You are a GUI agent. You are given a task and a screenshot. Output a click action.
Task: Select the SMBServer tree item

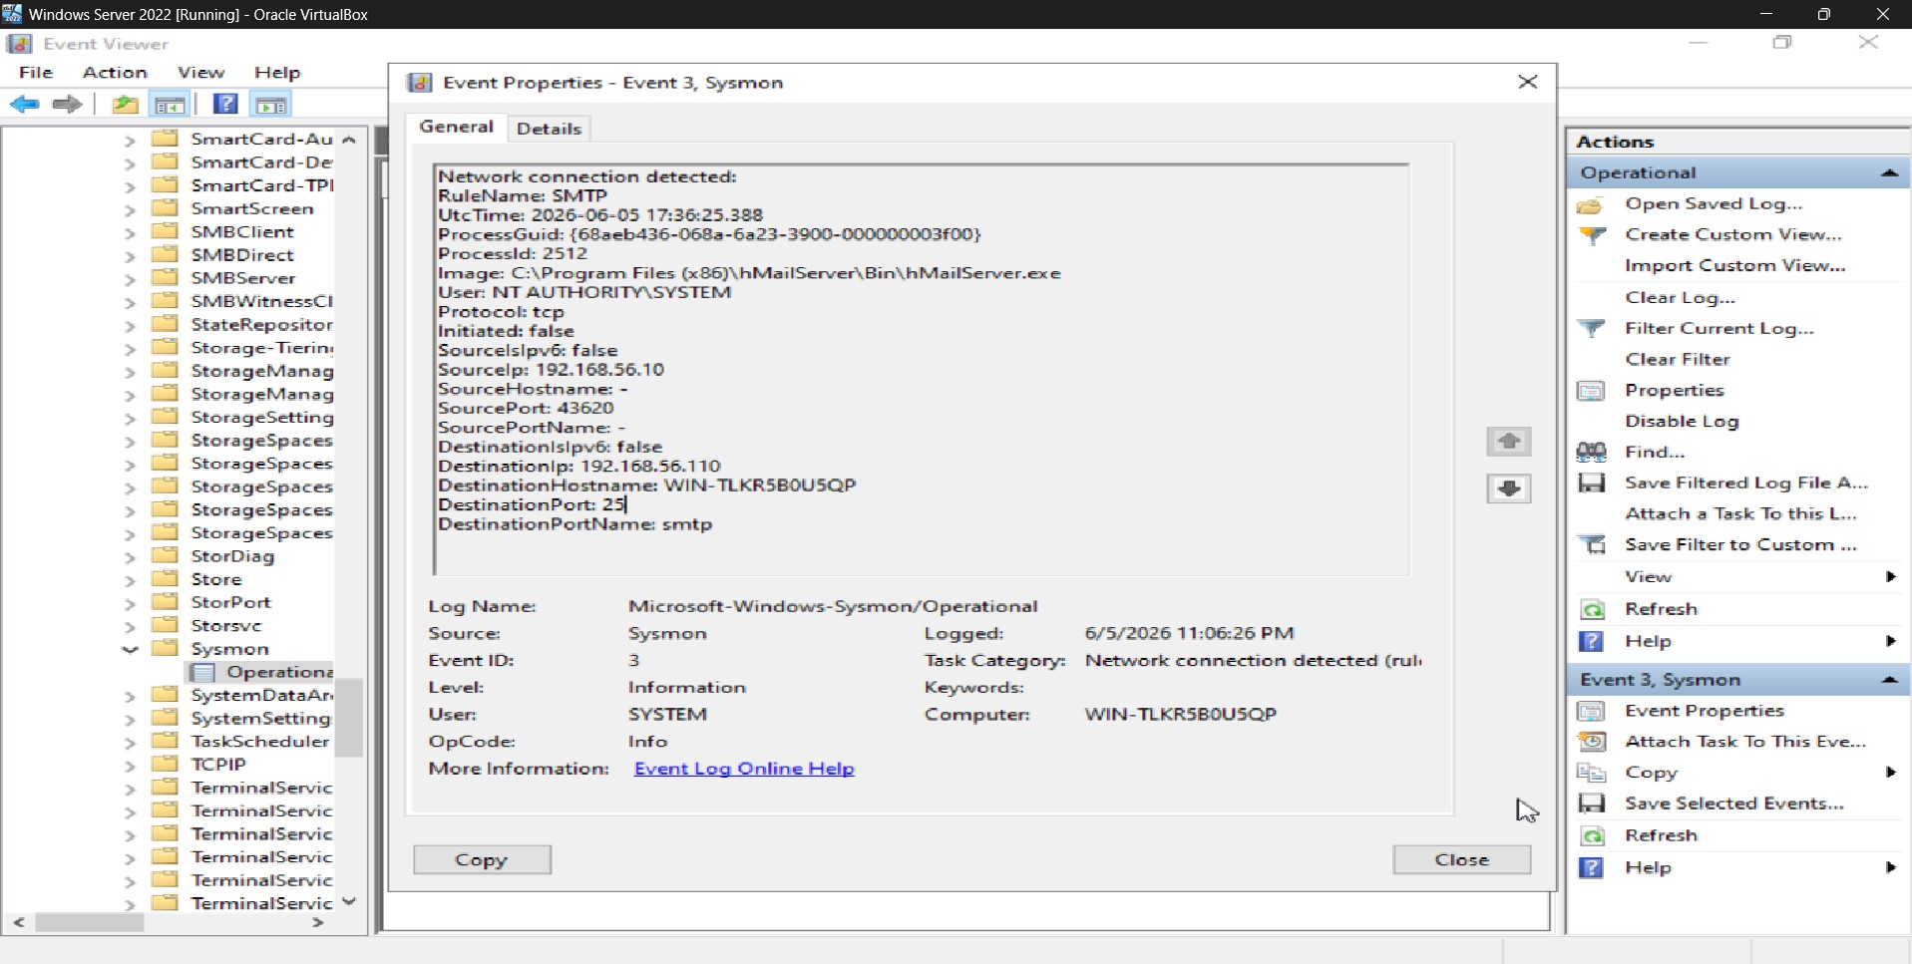242,279
